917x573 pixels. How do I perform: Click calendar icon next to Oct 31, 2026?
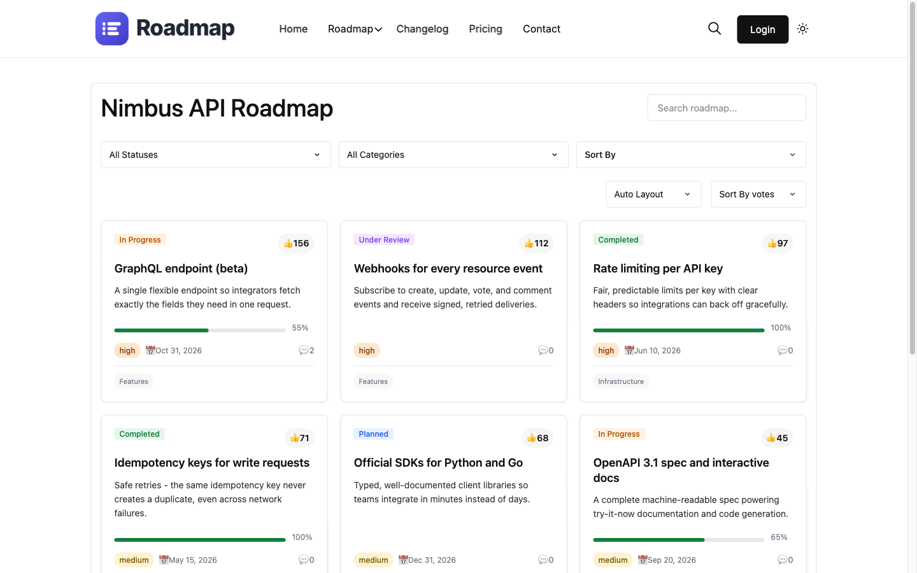coord(150,350)
